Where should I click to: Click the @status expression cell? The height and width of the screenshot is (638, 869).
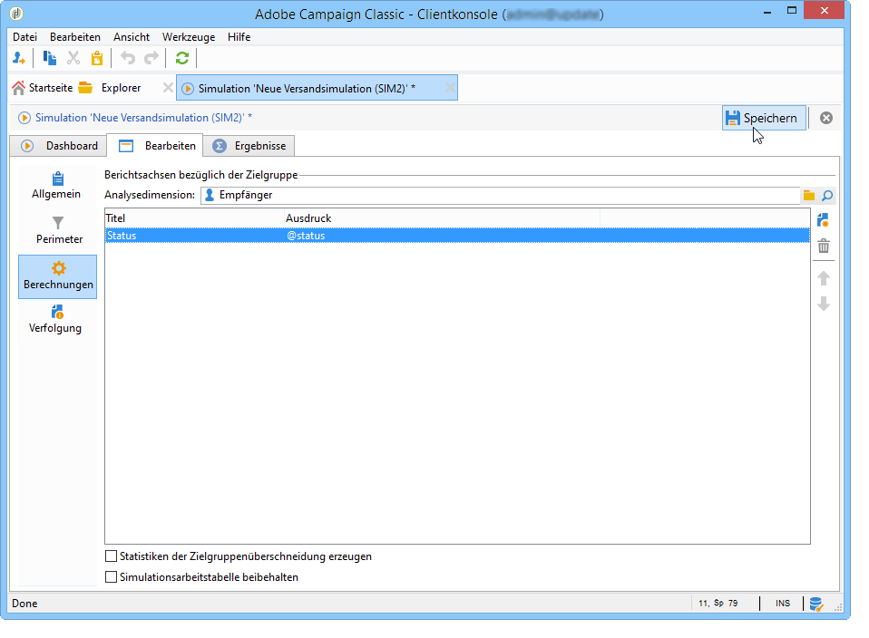coord(306,236)
